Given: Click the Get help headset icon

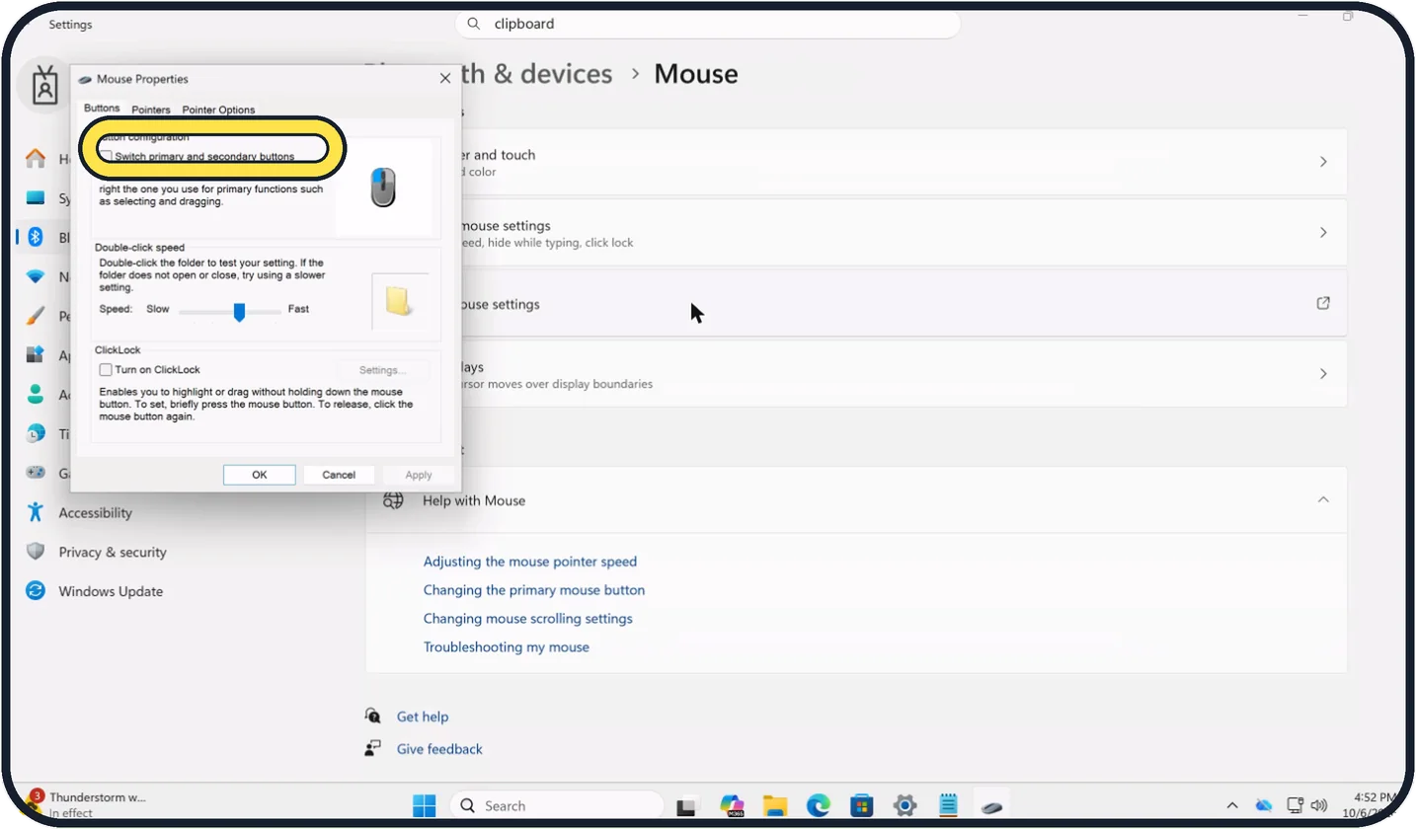Looking at the screenshot, I should 372,716.
